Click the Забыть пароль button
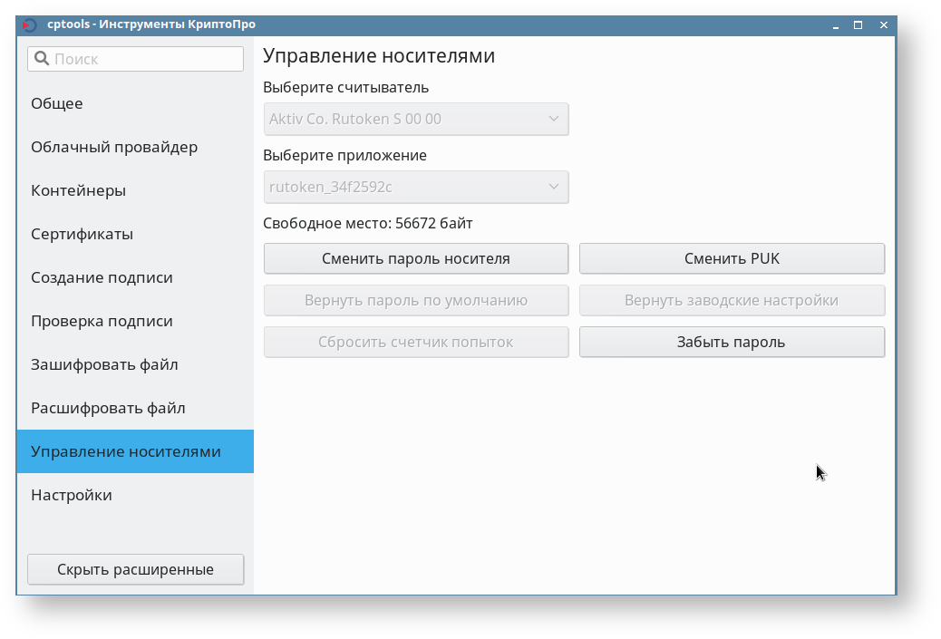The width and height of the screenshot is (941, 639). 731,342
